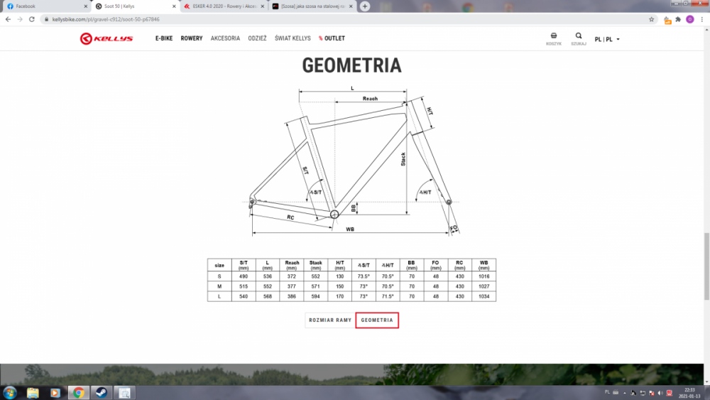Reload the page
The height and width of the screenshot is (400, 710).
32,19
